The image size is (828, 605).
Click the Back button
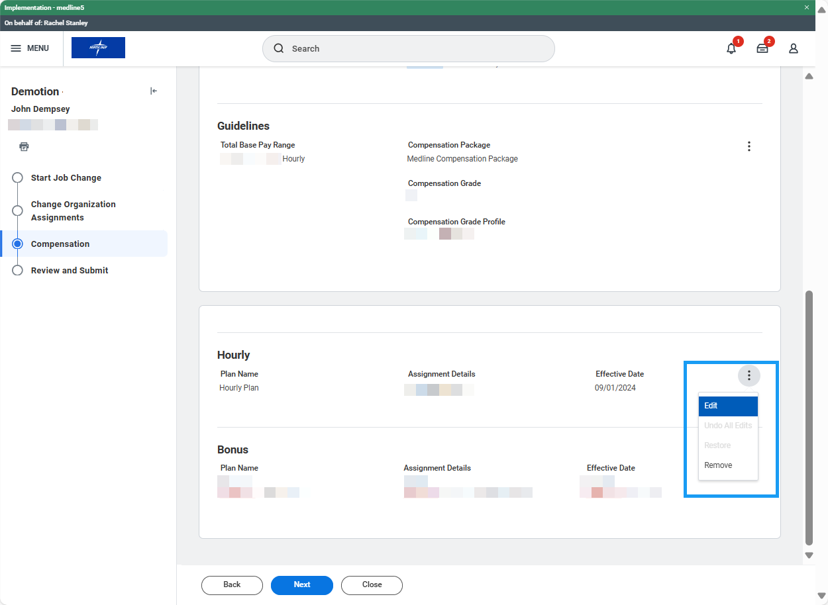pyautogui.click(x=232, y=584)
